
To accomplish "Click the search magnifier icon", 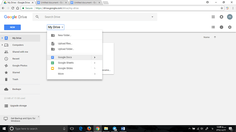I will click(37, 17).
